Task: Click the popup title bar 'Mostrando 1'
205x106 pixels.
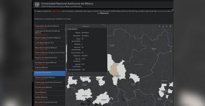Action: click(86, 26)
